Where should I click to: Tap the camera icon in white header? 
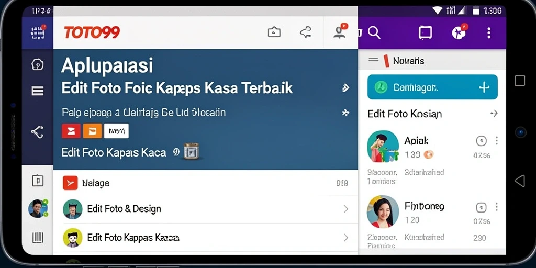[274, 32]
